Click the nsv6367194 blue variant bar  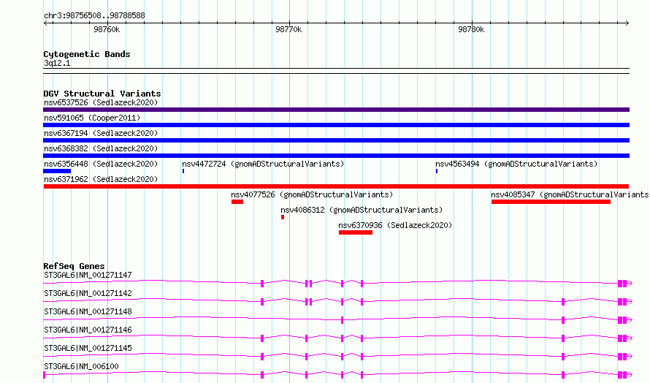click(336, 140)
